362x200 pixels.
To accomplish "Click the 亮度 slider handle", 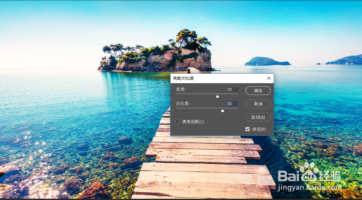I will (x=218, y=97).
